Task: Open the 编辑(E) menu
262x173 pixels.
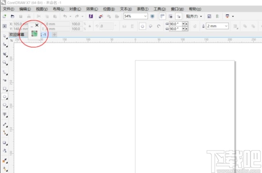Action: pos(25,9)
